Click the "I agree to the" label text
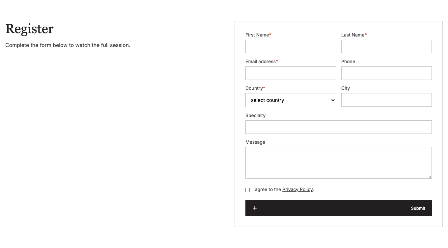The image size is (448, 248). pyautogui.click(x=266, y=189)
